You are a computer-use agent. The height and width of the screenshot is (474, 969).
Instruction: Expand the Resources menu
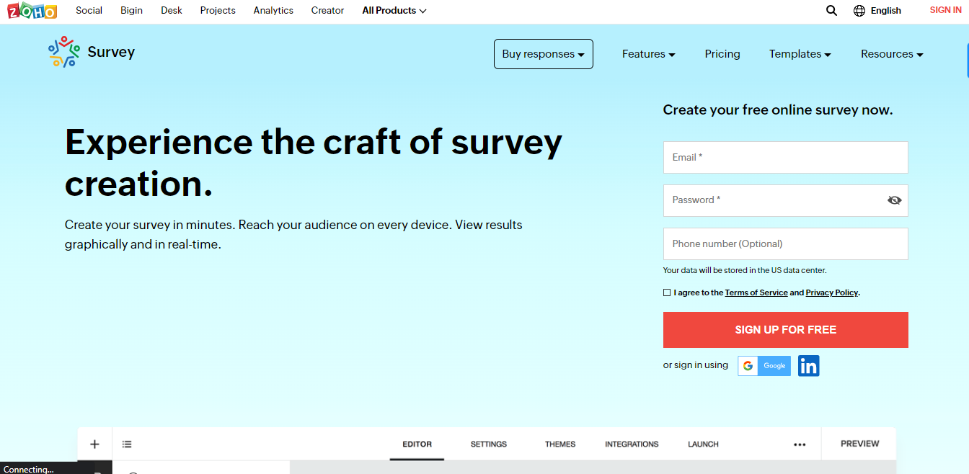coord(892,54)
